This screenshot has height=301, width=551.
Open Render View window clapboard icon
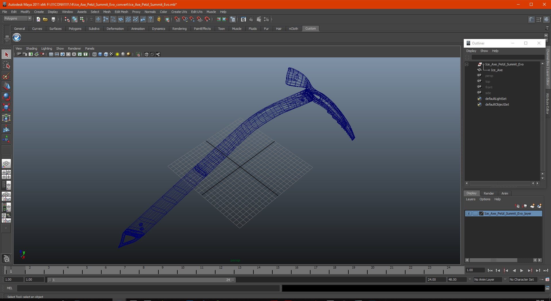coord(243,19)
